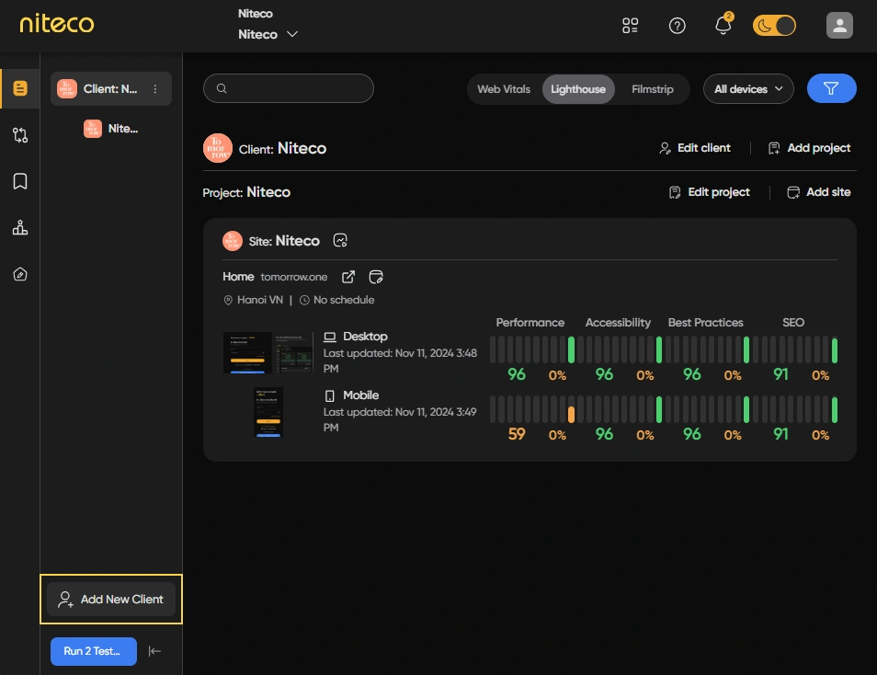Click Mobile Best Practices score bar chart
Image resolution: width=877 pixels, height=675 pixels.
click(x=708, y=409)
